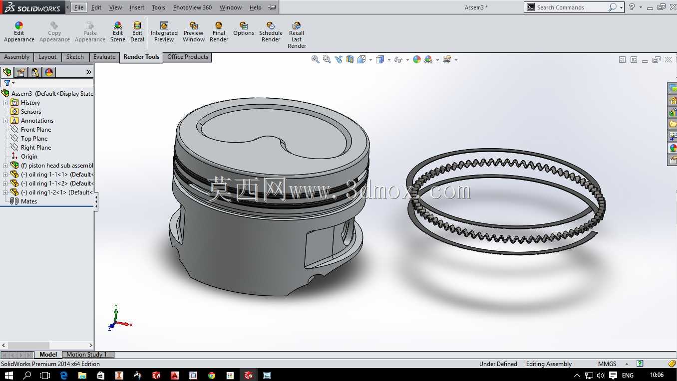Open the Edit Decal tool
The height and width of the screenshot is (381, 677).
137,32
